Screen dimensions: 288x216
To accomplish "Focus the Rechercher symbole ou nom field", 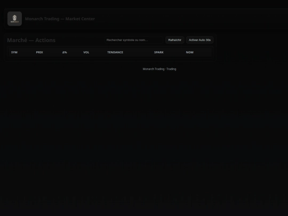I will [134, 40].
